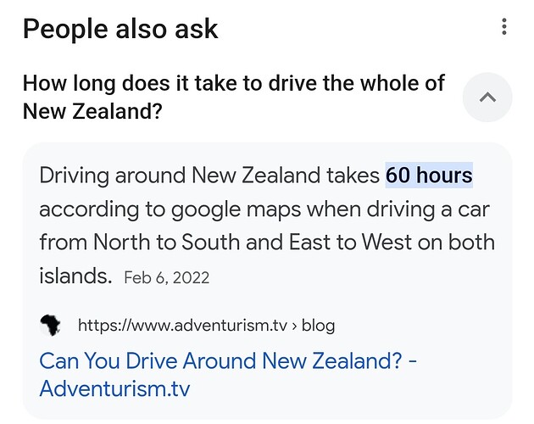Click the word "takes" before 60 hours
The width and height of the screenshot is (534, 424).
353,176
